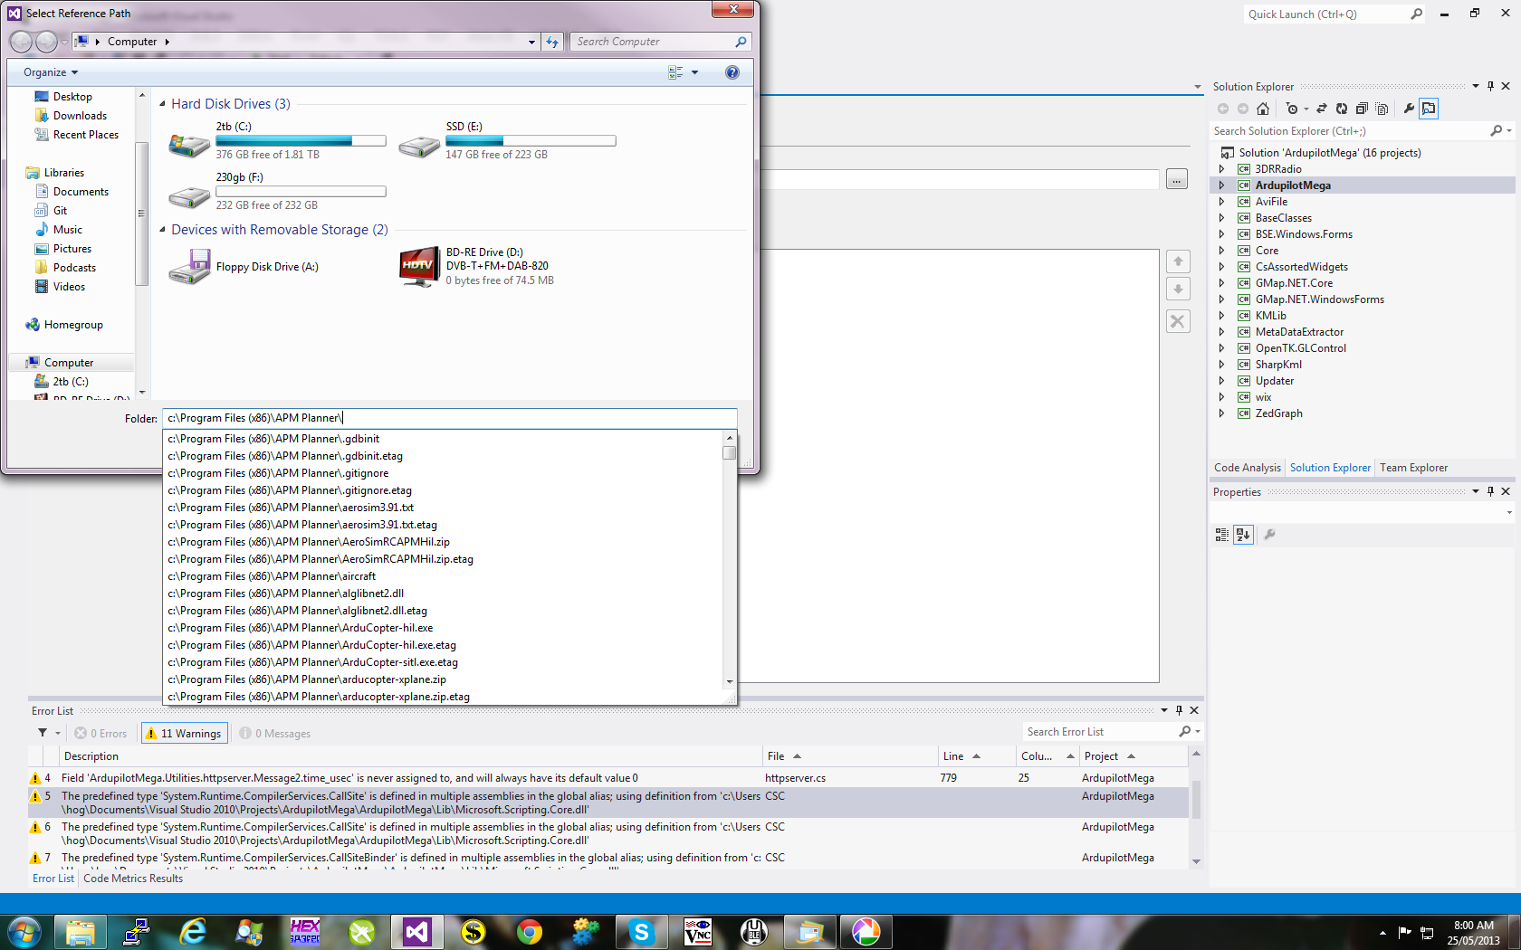Collapse Devices with Removable Storage group
The width and height of the screenshot is (1521, 950).
tap(163, 230)
